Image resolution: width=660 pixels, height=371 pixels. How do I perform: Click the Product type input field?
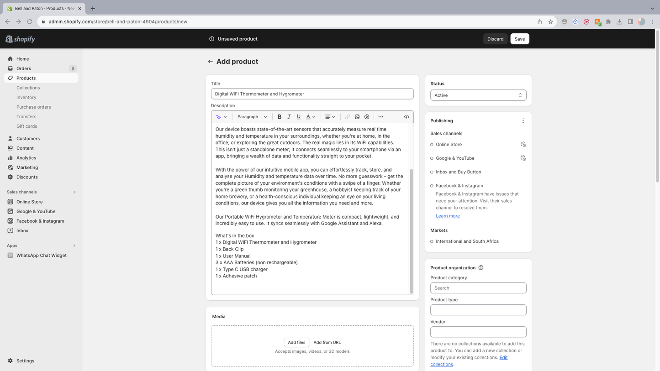478,310
